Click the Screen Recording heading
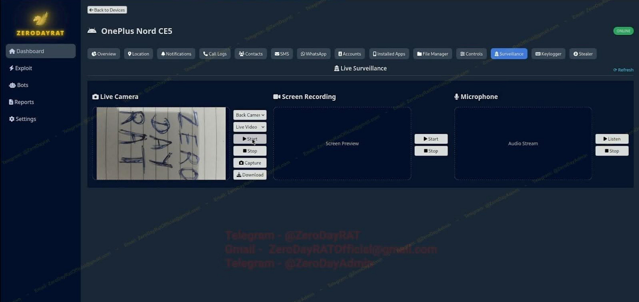 (x=305, y=97)
